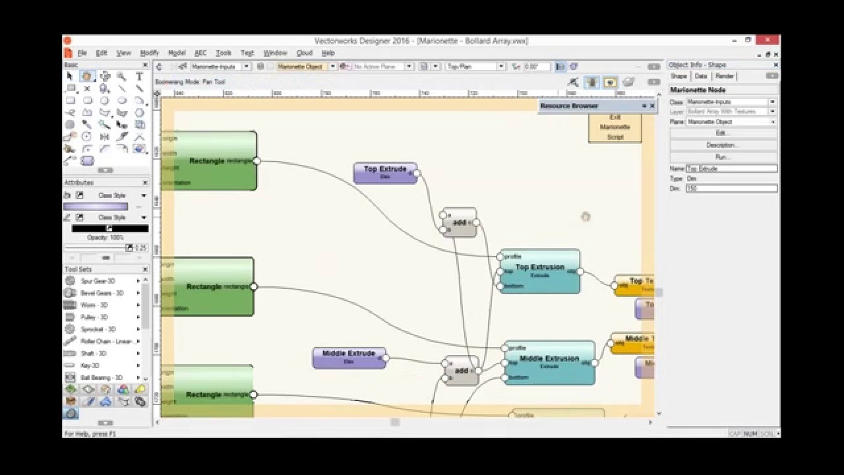The image size is (844, 475).
Task: Open the No Active Plane dropdown
Action: 409,67
